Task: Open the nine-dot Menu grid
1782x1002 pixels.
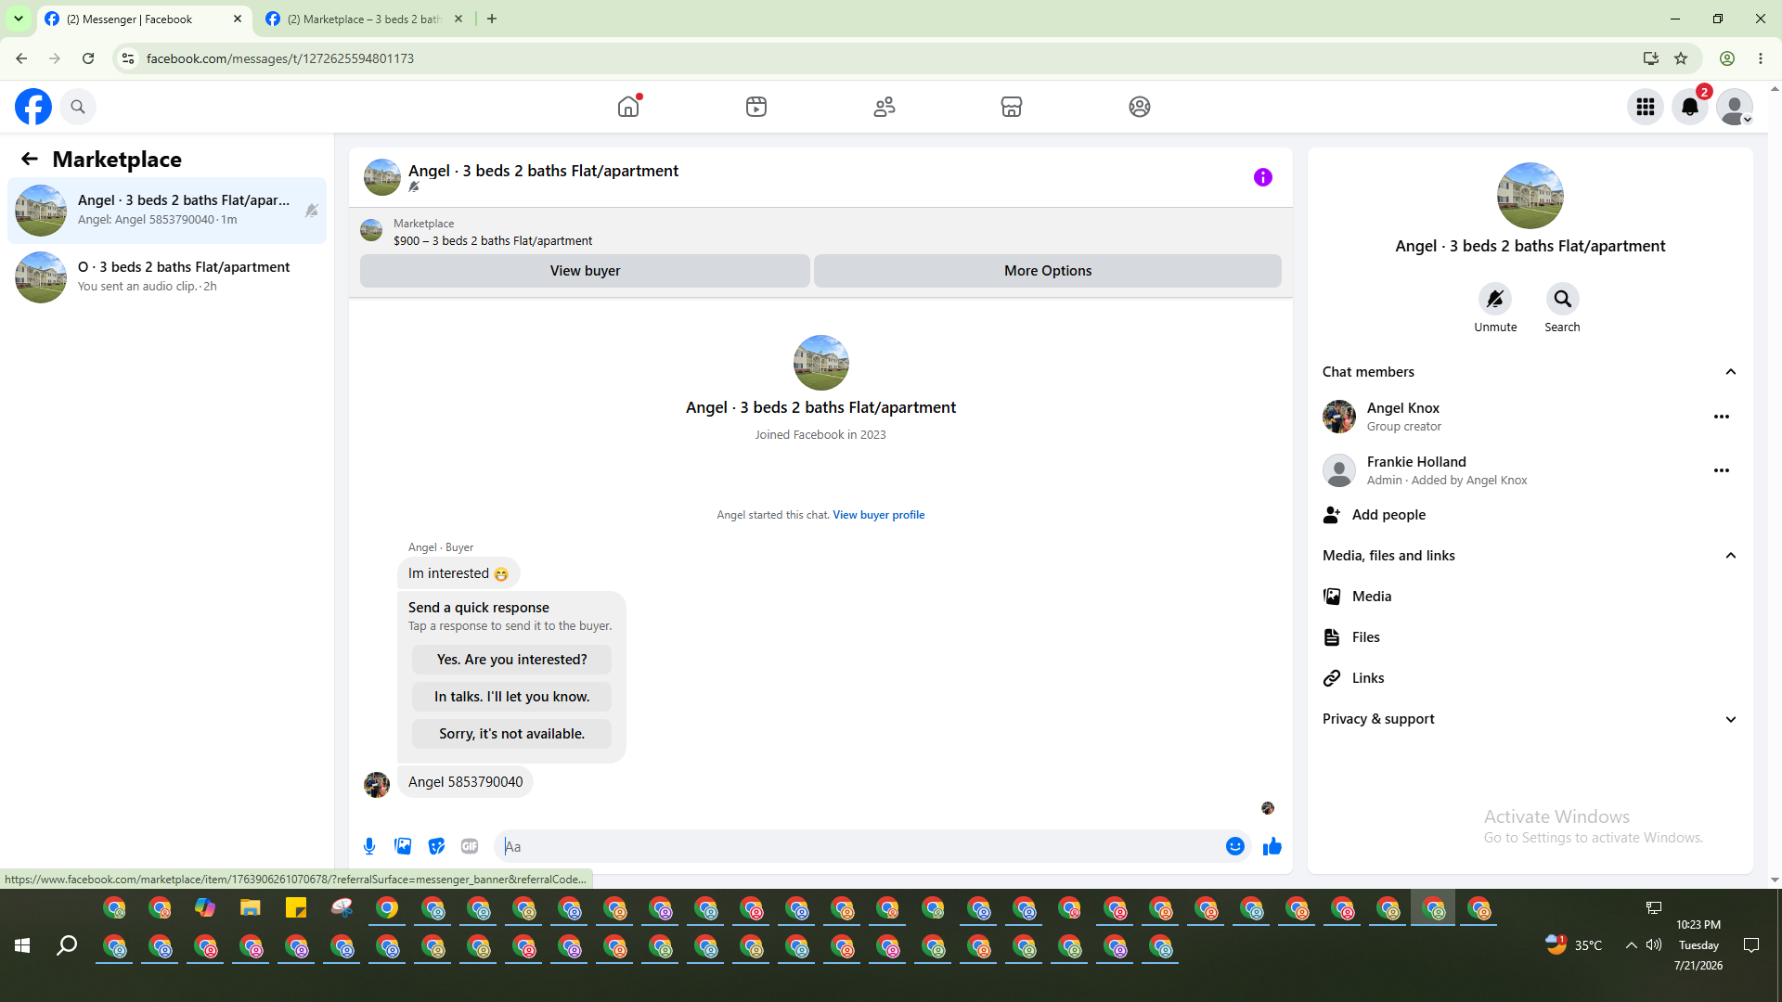Action: [1646, 107]
